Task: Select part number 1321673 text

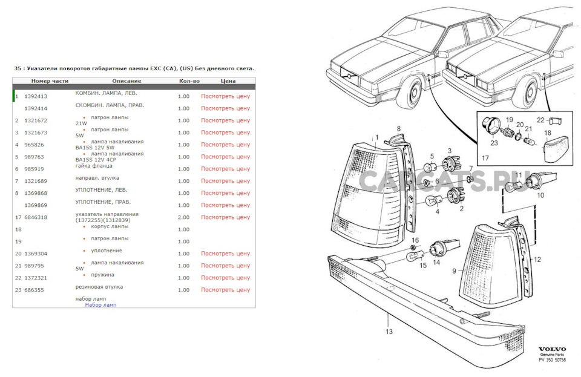Action: click(36, 133)
